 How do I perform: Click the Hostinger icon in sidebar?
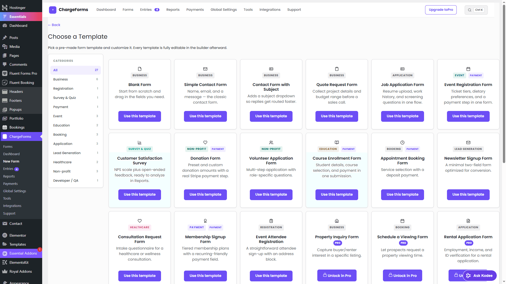[5, 8]
